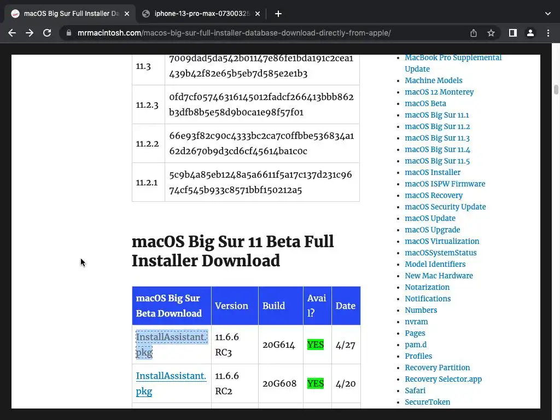560x420 pixels.
Task: Open macOS Installer link
Action: [433, 172]
